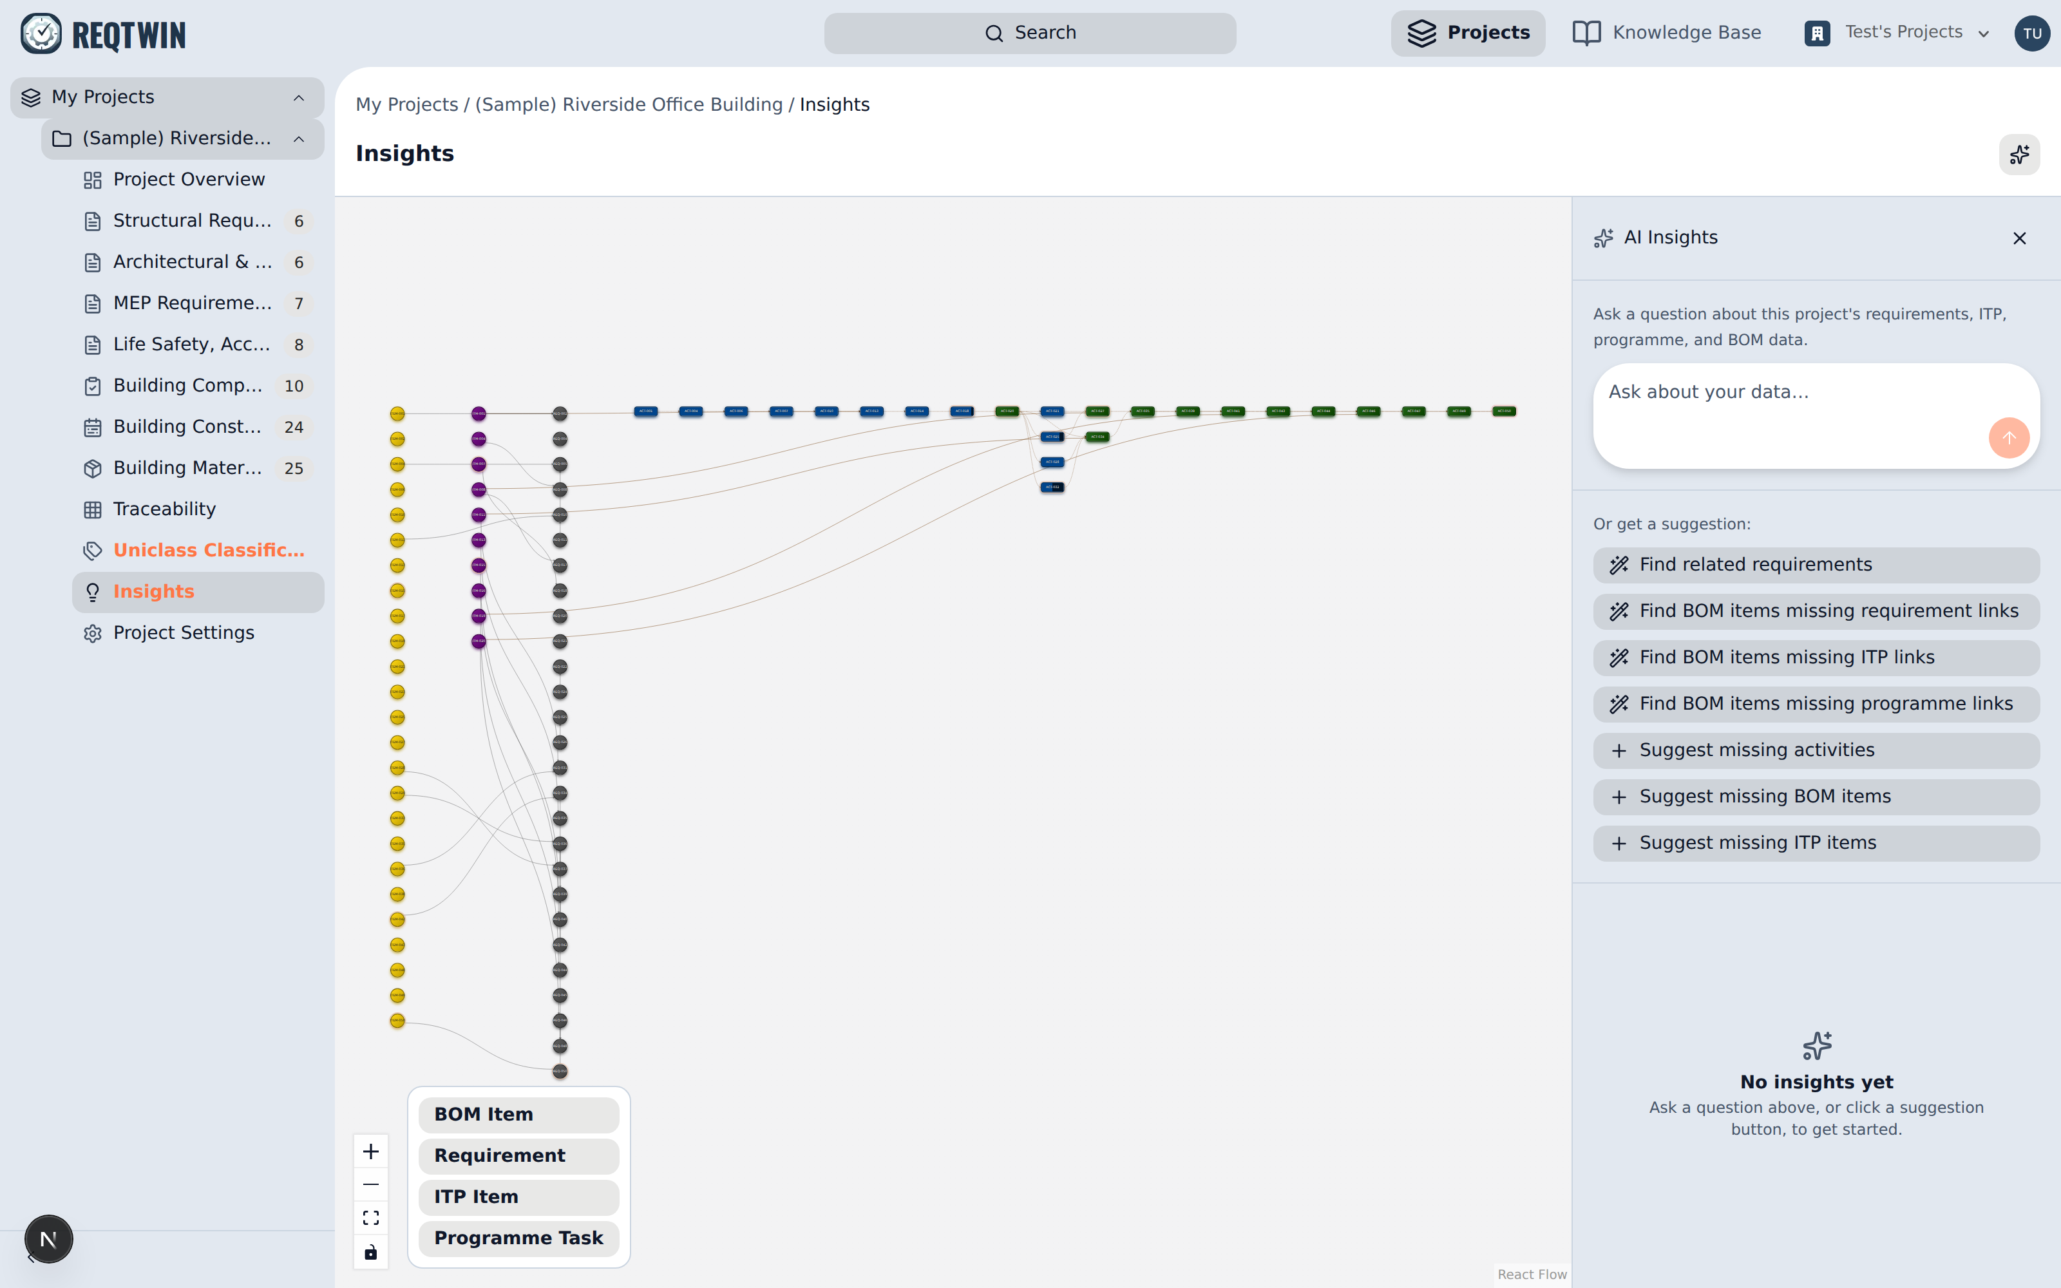The height and width of the screenshot is (1288, 2061).
Task: Zoom in on the graph canvas
Action: click(x=370, y=1151)
